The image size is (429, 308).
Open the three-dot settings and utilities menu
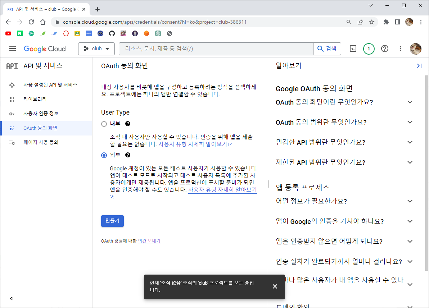click(x=400, y=49)
